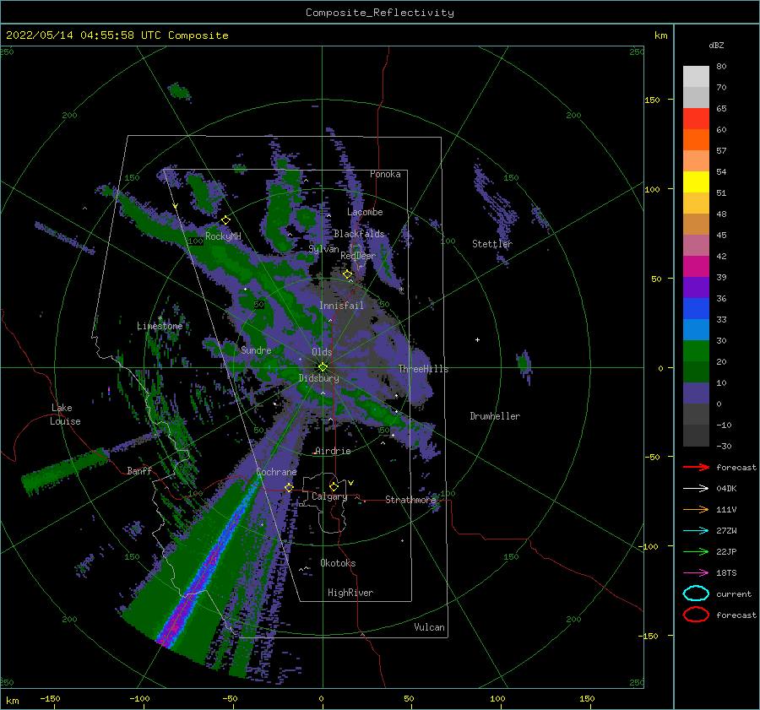Screen dimensions: 760x710
Task: Click the Lake Louise label
Action: (65, 415)
